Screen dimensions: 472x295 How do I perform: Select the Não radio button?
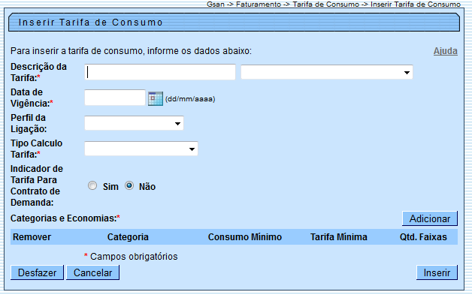click(x=129, y=186)
